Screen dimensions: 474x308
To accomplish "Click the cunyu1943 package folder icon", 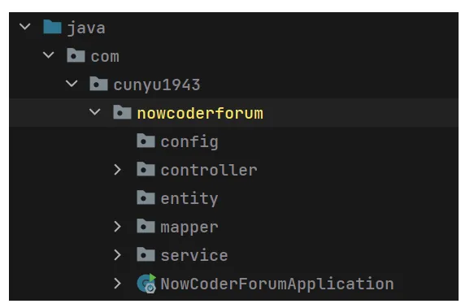I will 99,84.
